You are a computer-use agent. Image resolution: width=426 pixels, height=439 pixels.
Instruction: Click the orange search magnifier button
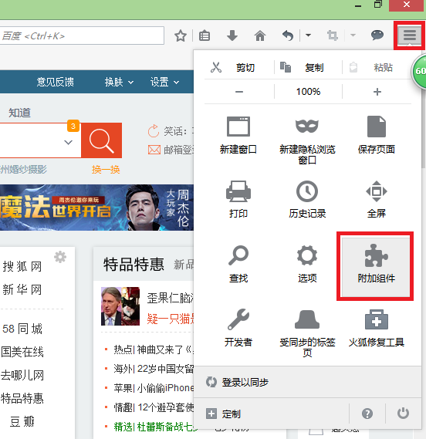pos(101,140)
